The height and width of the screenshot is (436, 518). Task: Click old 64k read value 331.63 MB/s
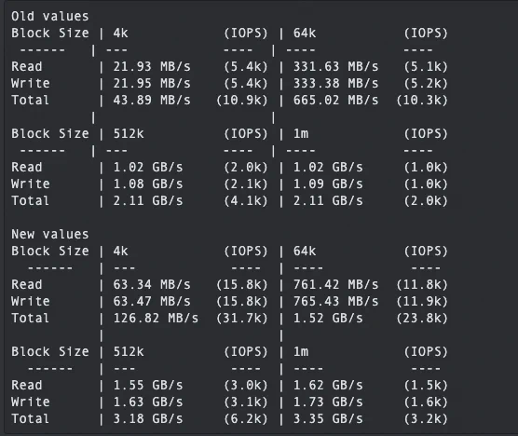coord(335,66)
